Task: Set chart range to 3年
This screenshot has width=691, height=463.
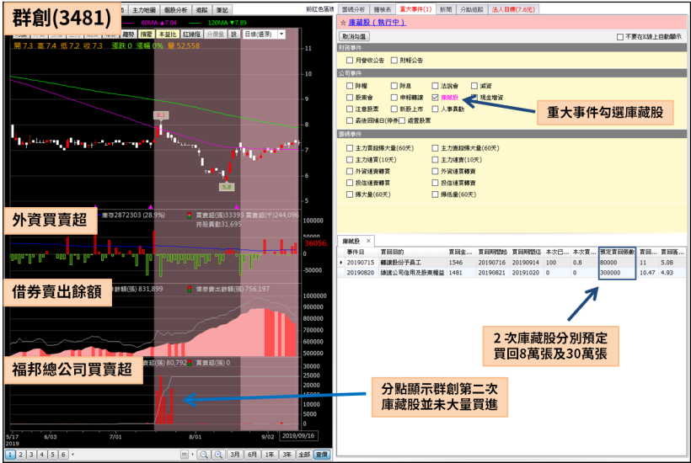Action: click(x=287, y=455)
